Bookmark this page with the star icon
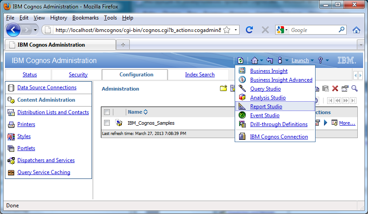The width and height of the screenshot is (368, 214). point(227,30)
